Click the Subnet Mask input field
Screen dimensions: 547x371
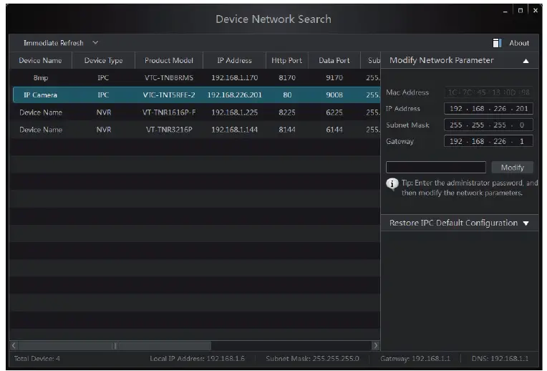point(489,125)
